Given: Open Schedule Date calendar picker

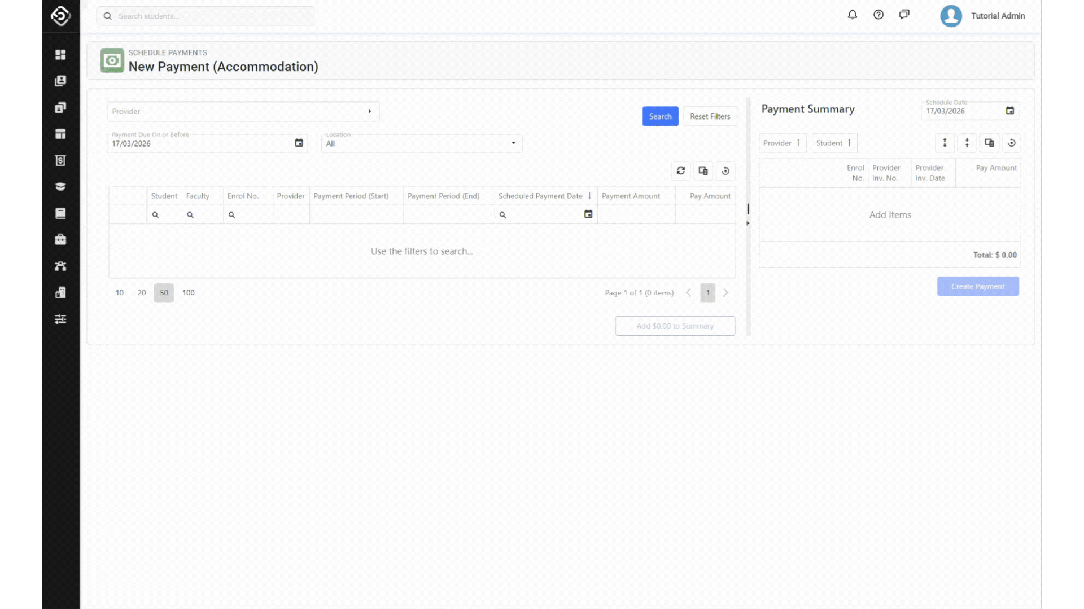Looking at the screenshot, I should tap(1010, 111).
